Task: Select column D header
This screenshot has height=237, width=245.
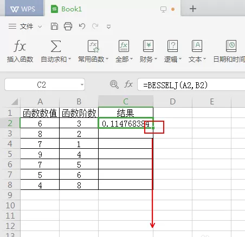Action: pyautogui.click(x=173, y=102)
